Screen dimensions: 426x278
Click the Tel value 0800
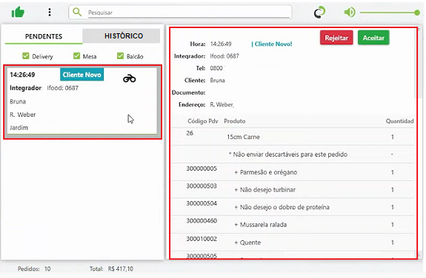(x=216, y=68)
